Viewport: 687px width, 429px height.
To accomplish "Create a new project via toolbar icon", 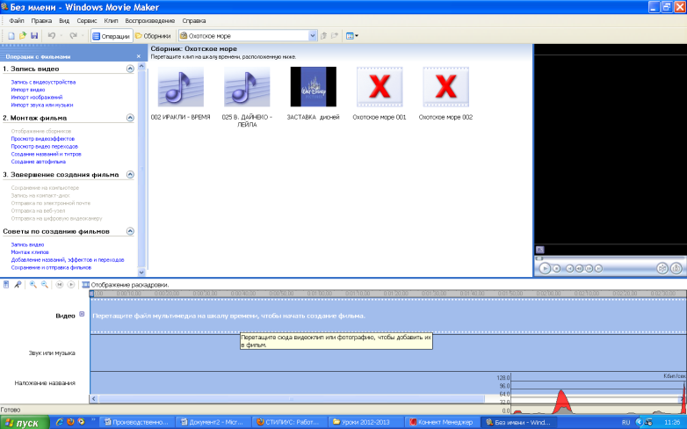I will click(11, 36).
